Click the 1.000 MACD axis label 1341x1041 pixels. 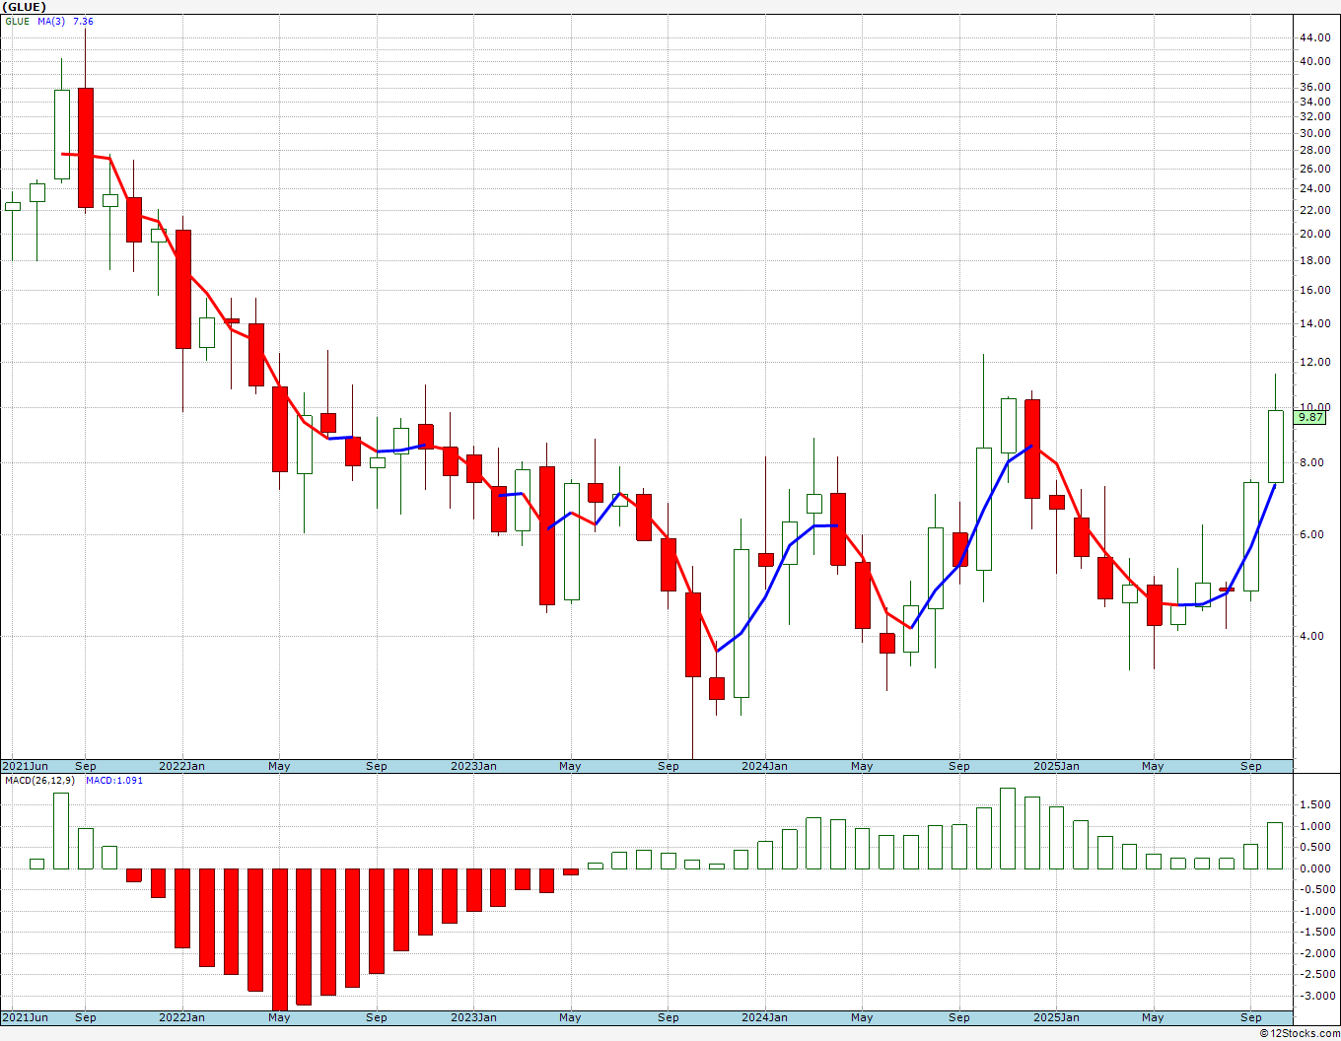(x=1317, y=826)
